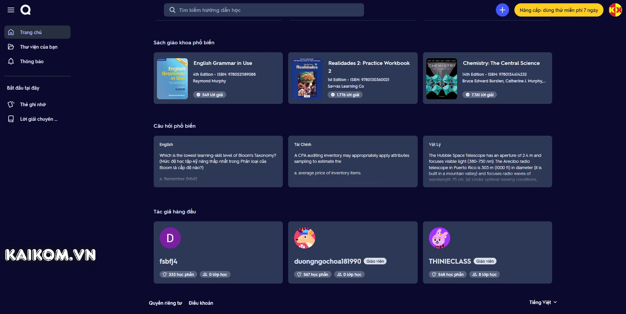This screenshot has height=314, width=626.
Task: Open the hamburger menu icon
Action: pyautogui.click(x=11, y=10)
